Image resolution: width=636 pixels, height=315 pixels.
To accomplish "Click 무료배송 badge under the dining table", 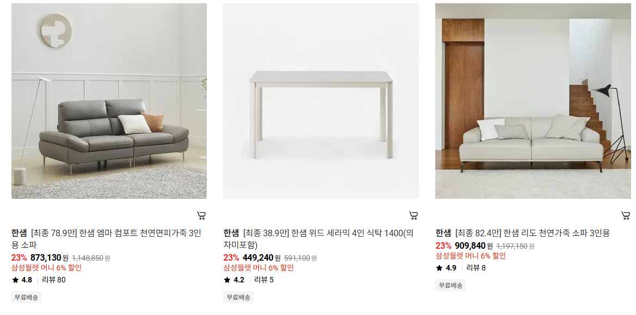I will coord(238,297).
